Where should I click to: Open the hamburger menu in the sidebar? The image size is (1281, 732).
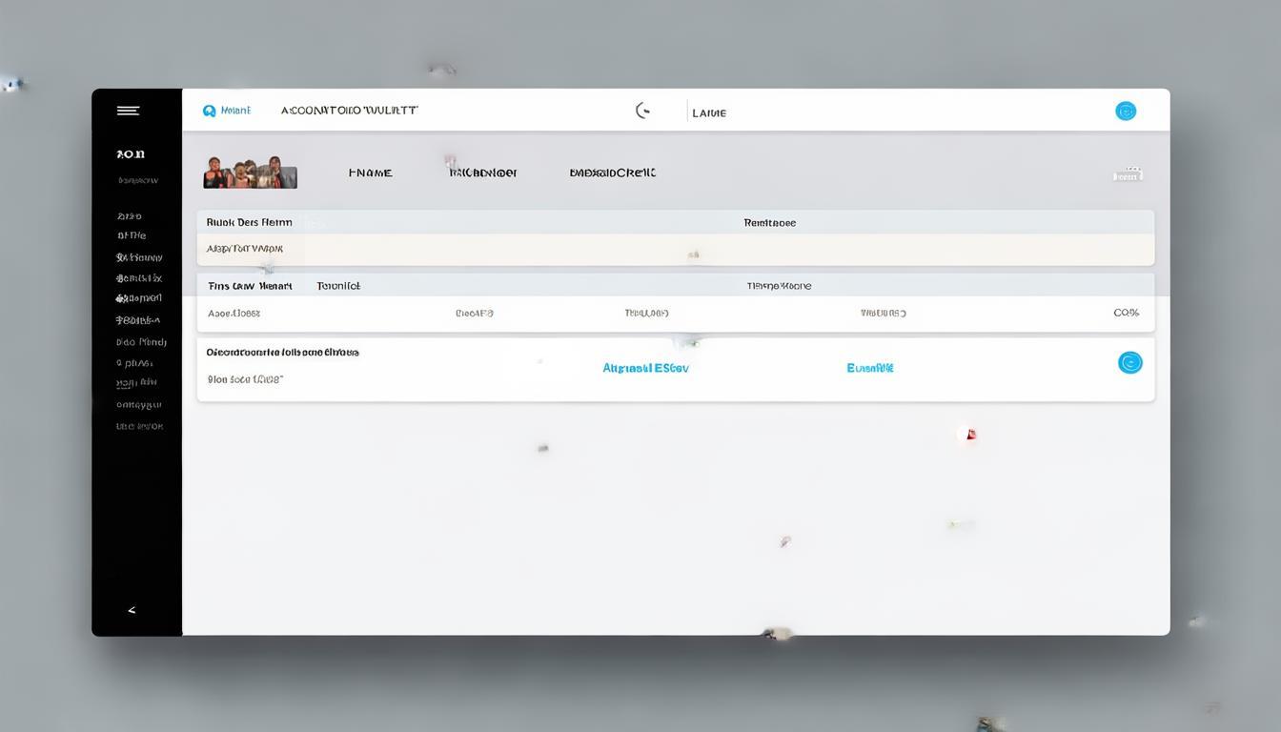(x=128, y=111)
